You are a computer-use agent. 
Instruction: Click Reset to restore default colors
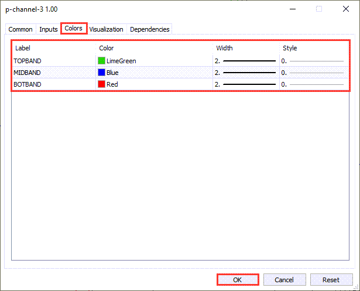tap(331, 280)
